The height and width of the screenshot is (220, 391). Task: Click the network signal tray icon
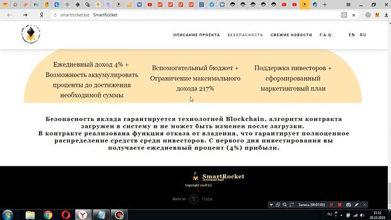pos(356,215)
